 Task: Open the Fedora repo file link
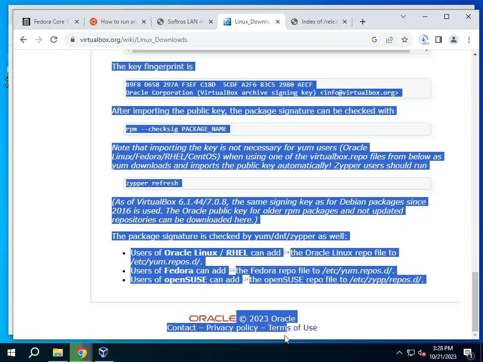pos(277,271)
